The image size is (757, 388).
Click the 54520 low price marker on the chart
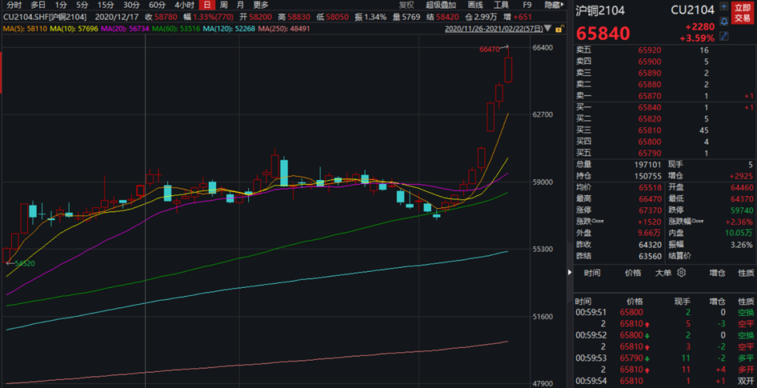(x=24, y=263)
